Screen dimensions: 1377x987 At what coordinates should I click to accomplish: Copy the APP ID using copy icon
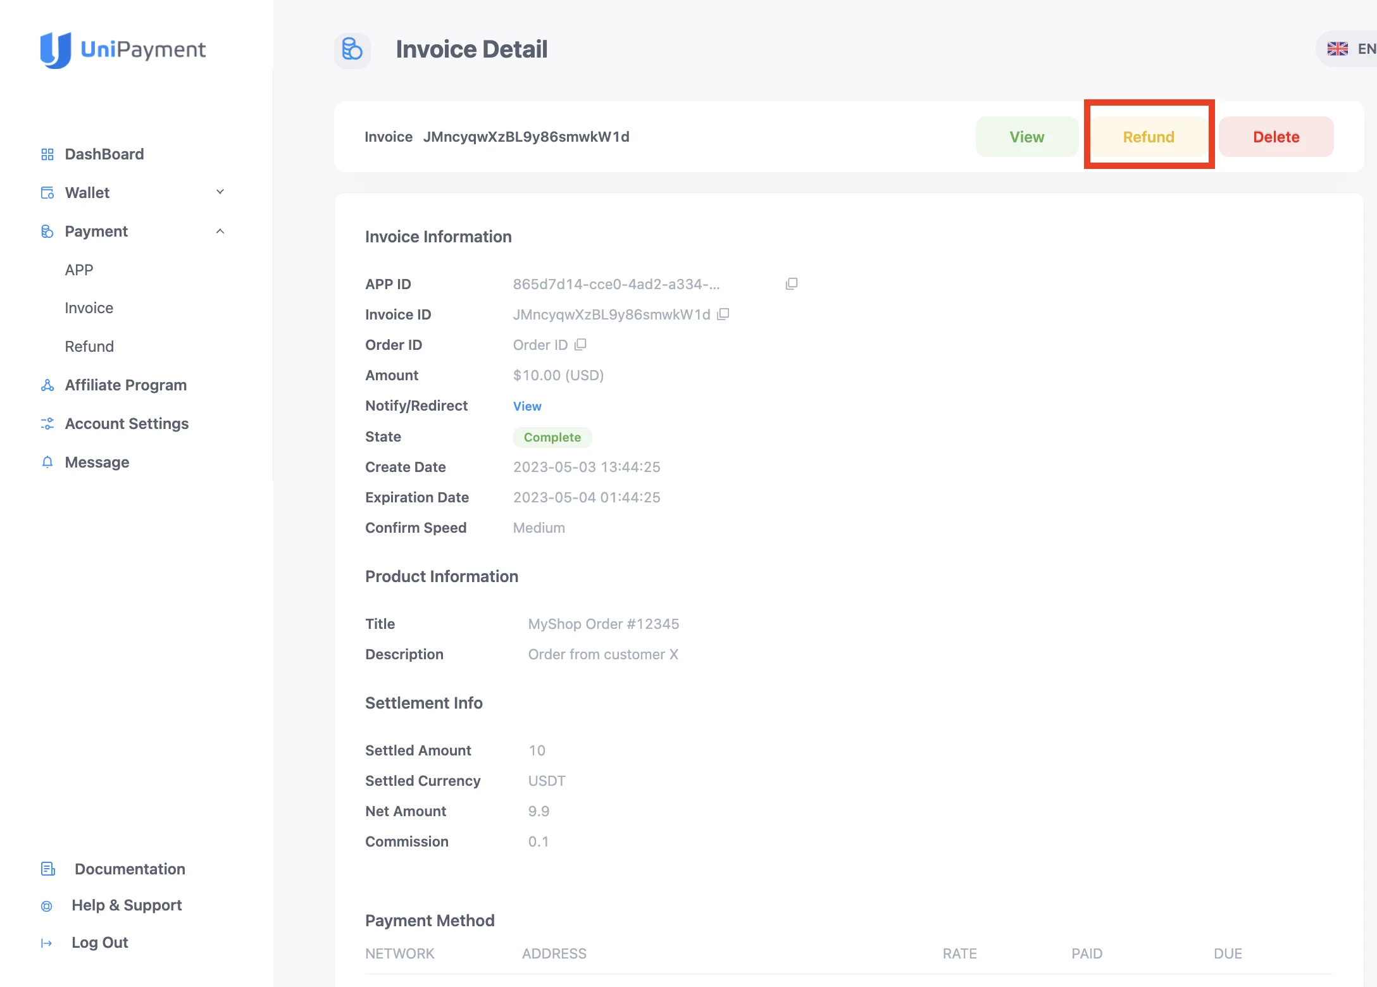tap(792, 283)
